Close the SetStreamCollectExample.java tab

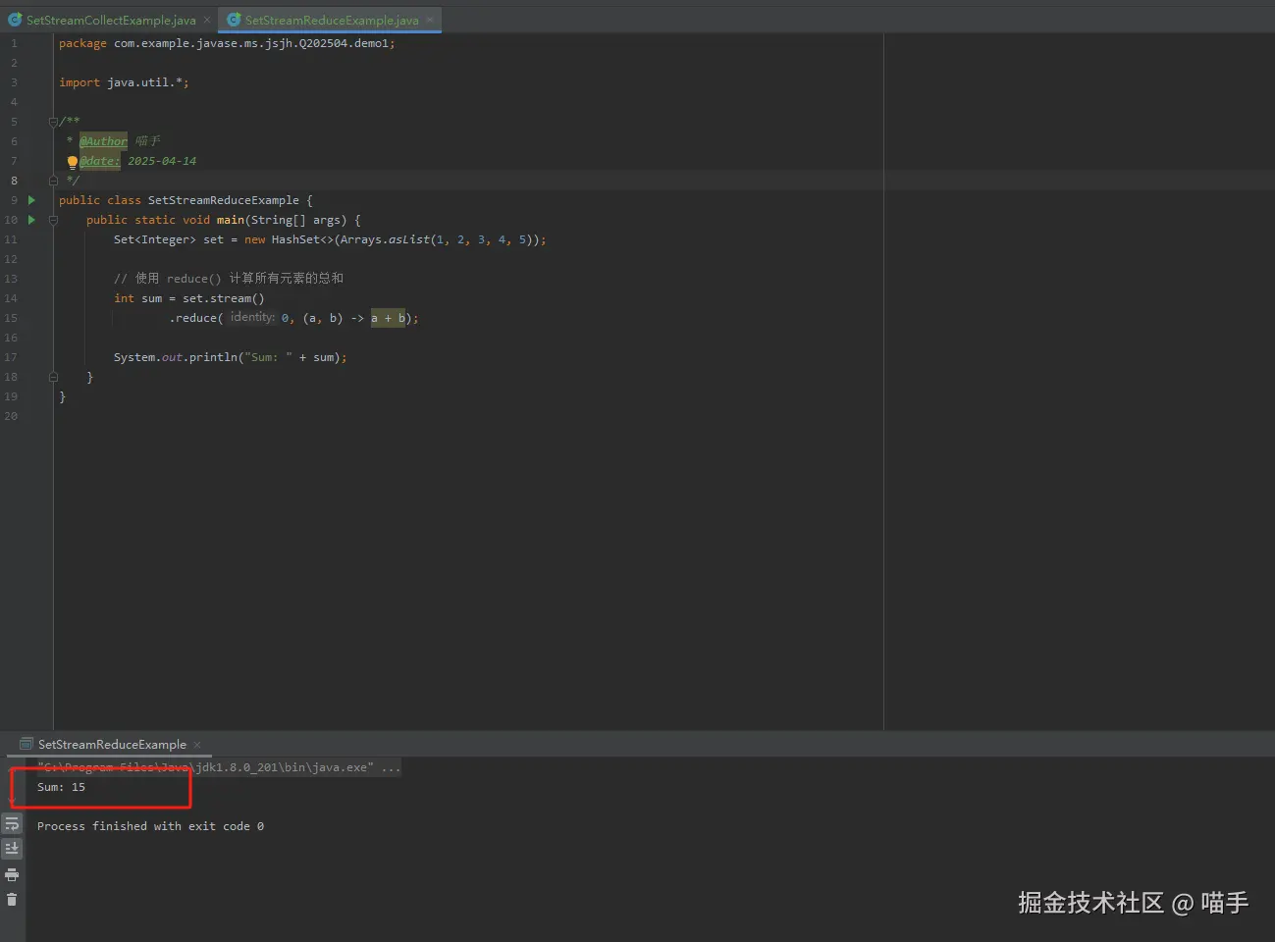(x=207, y=20)
